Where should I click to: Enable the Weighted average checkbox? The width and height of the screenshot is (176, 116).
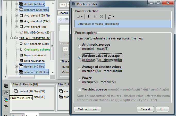point(79,90)
